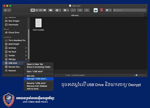Click the Dropbox toolbar icon
150x108 pixels.
click(107, 10)
